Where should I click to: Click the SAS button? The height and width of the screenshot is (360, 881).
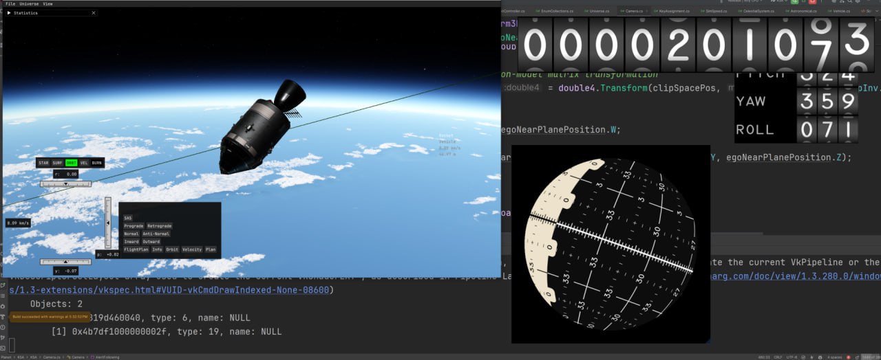(x=128, y=218)
